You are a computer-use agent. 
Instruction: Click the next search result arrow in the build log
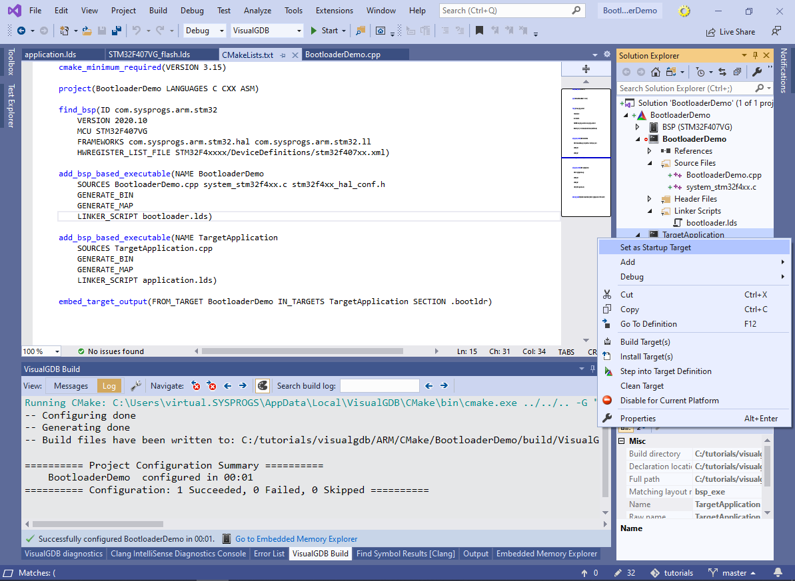tap(444, 386)
